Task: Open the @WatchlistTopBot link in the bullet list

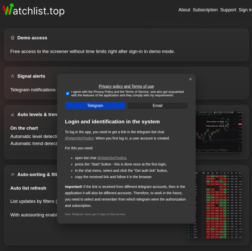Action: click(112, 158)
